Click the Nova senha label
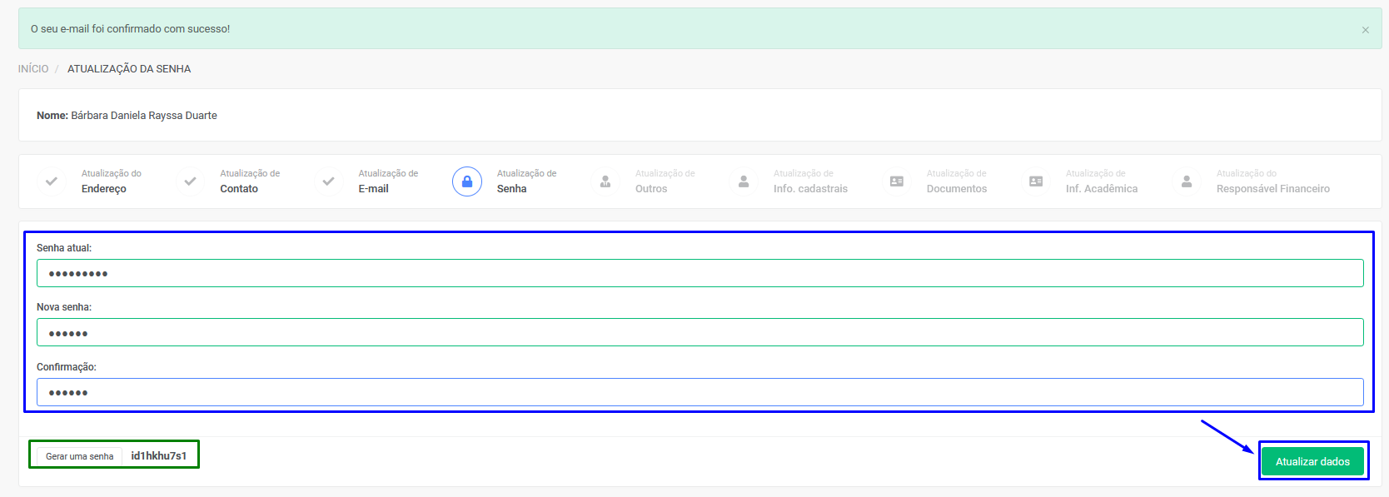Viewport: 1389px width, 497px height. click(64, 307)
